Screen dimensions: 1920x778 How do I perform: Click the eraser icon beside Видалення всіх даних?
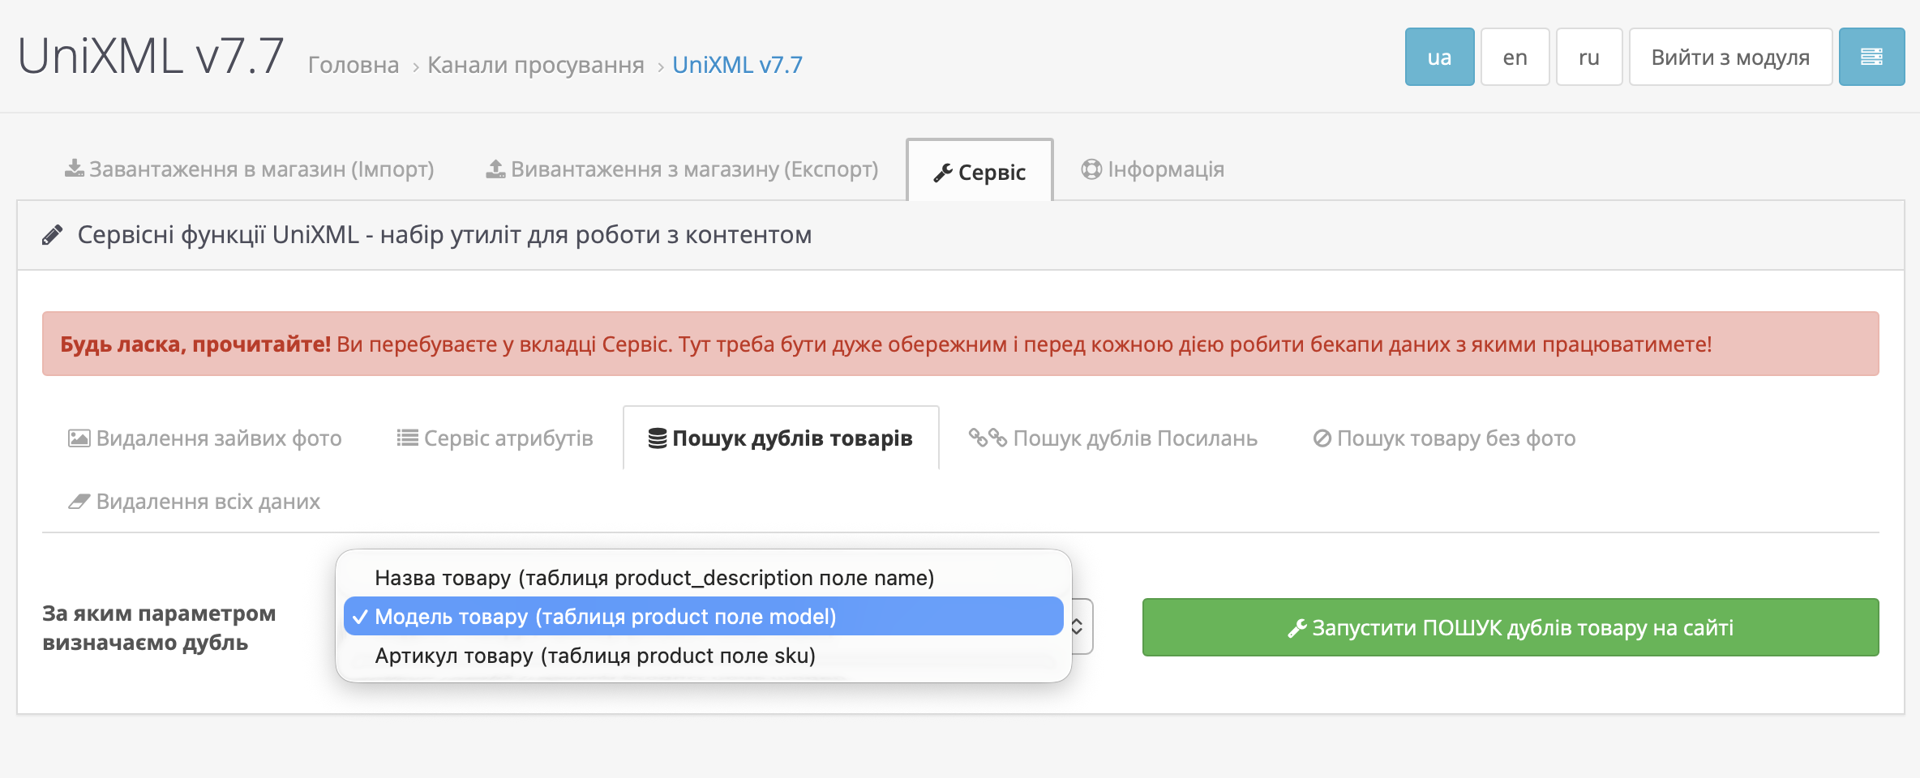click(79, 502)
